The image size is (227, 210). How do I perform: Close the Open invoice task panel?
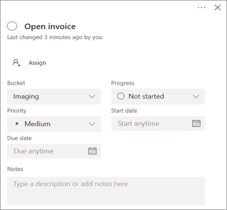[217, 8]
